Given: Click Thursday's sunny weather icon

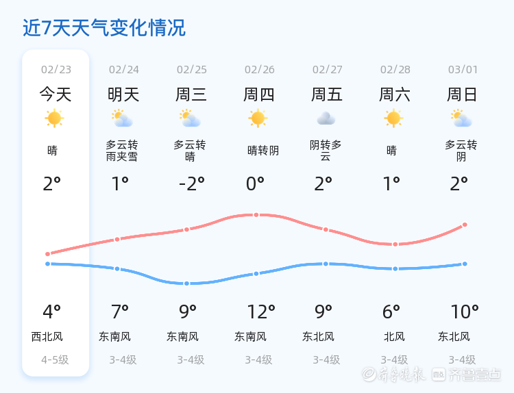Looking at the screenshot, I should 258,118.
